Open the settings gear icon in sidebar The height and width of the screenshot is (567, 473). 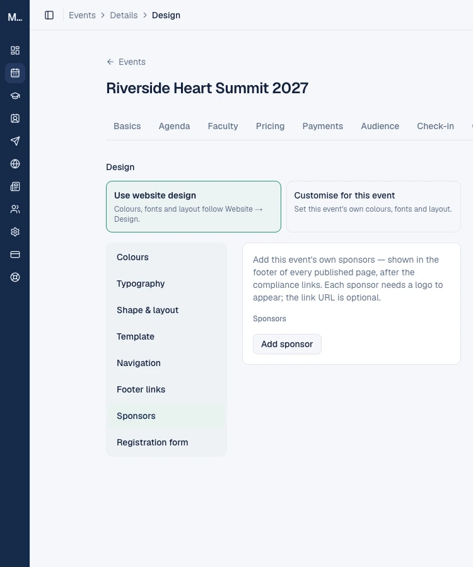(x=15, y=232)
